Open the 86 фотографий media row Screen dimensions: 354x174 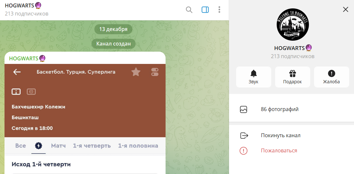[x=292, y=109]
